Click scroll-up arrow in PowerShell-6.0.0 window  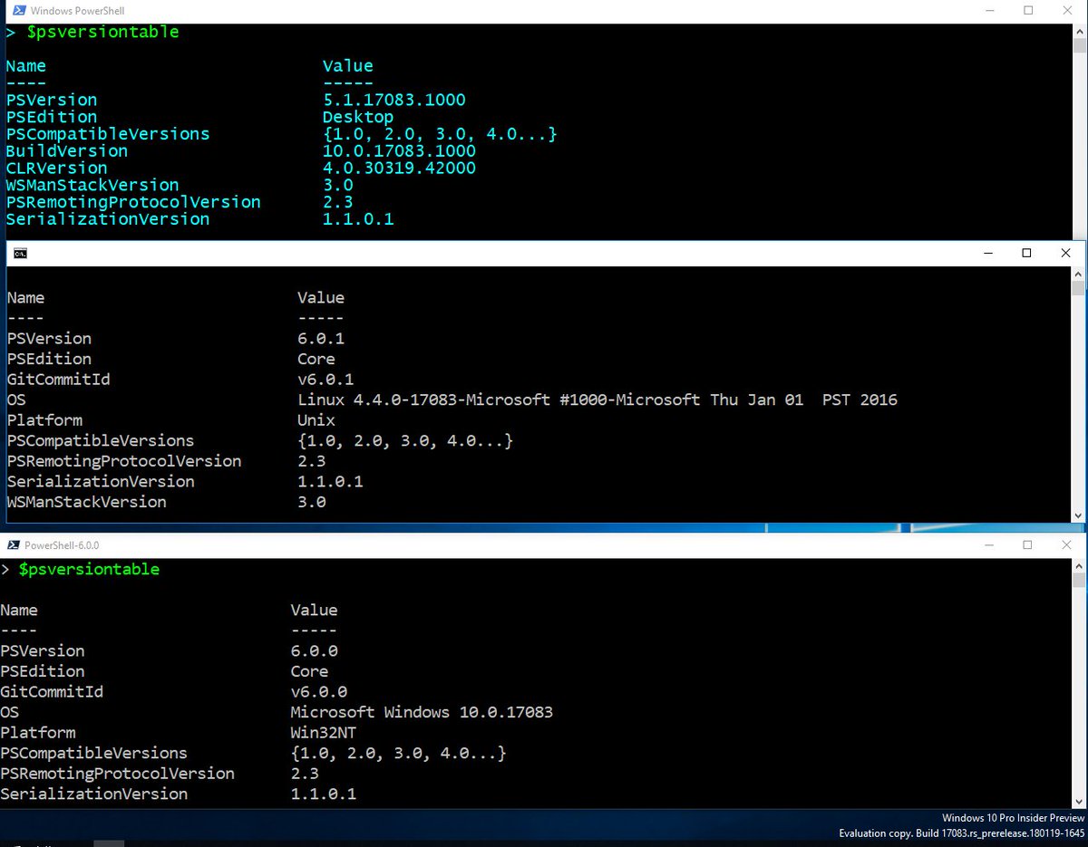coord(1080,564)
